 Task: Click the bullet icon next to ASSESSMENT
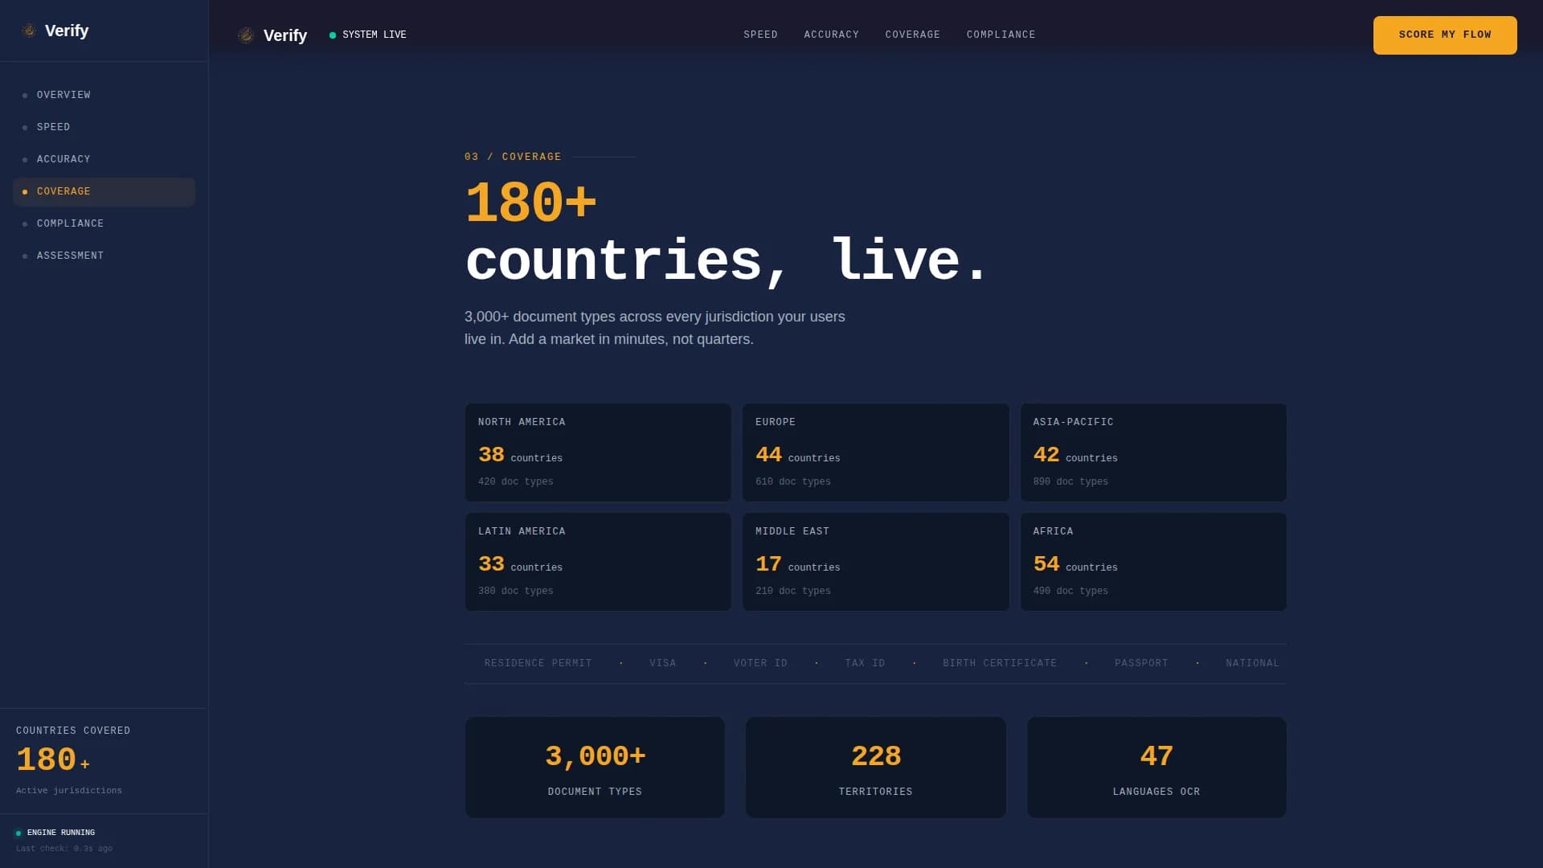(25, 256)
